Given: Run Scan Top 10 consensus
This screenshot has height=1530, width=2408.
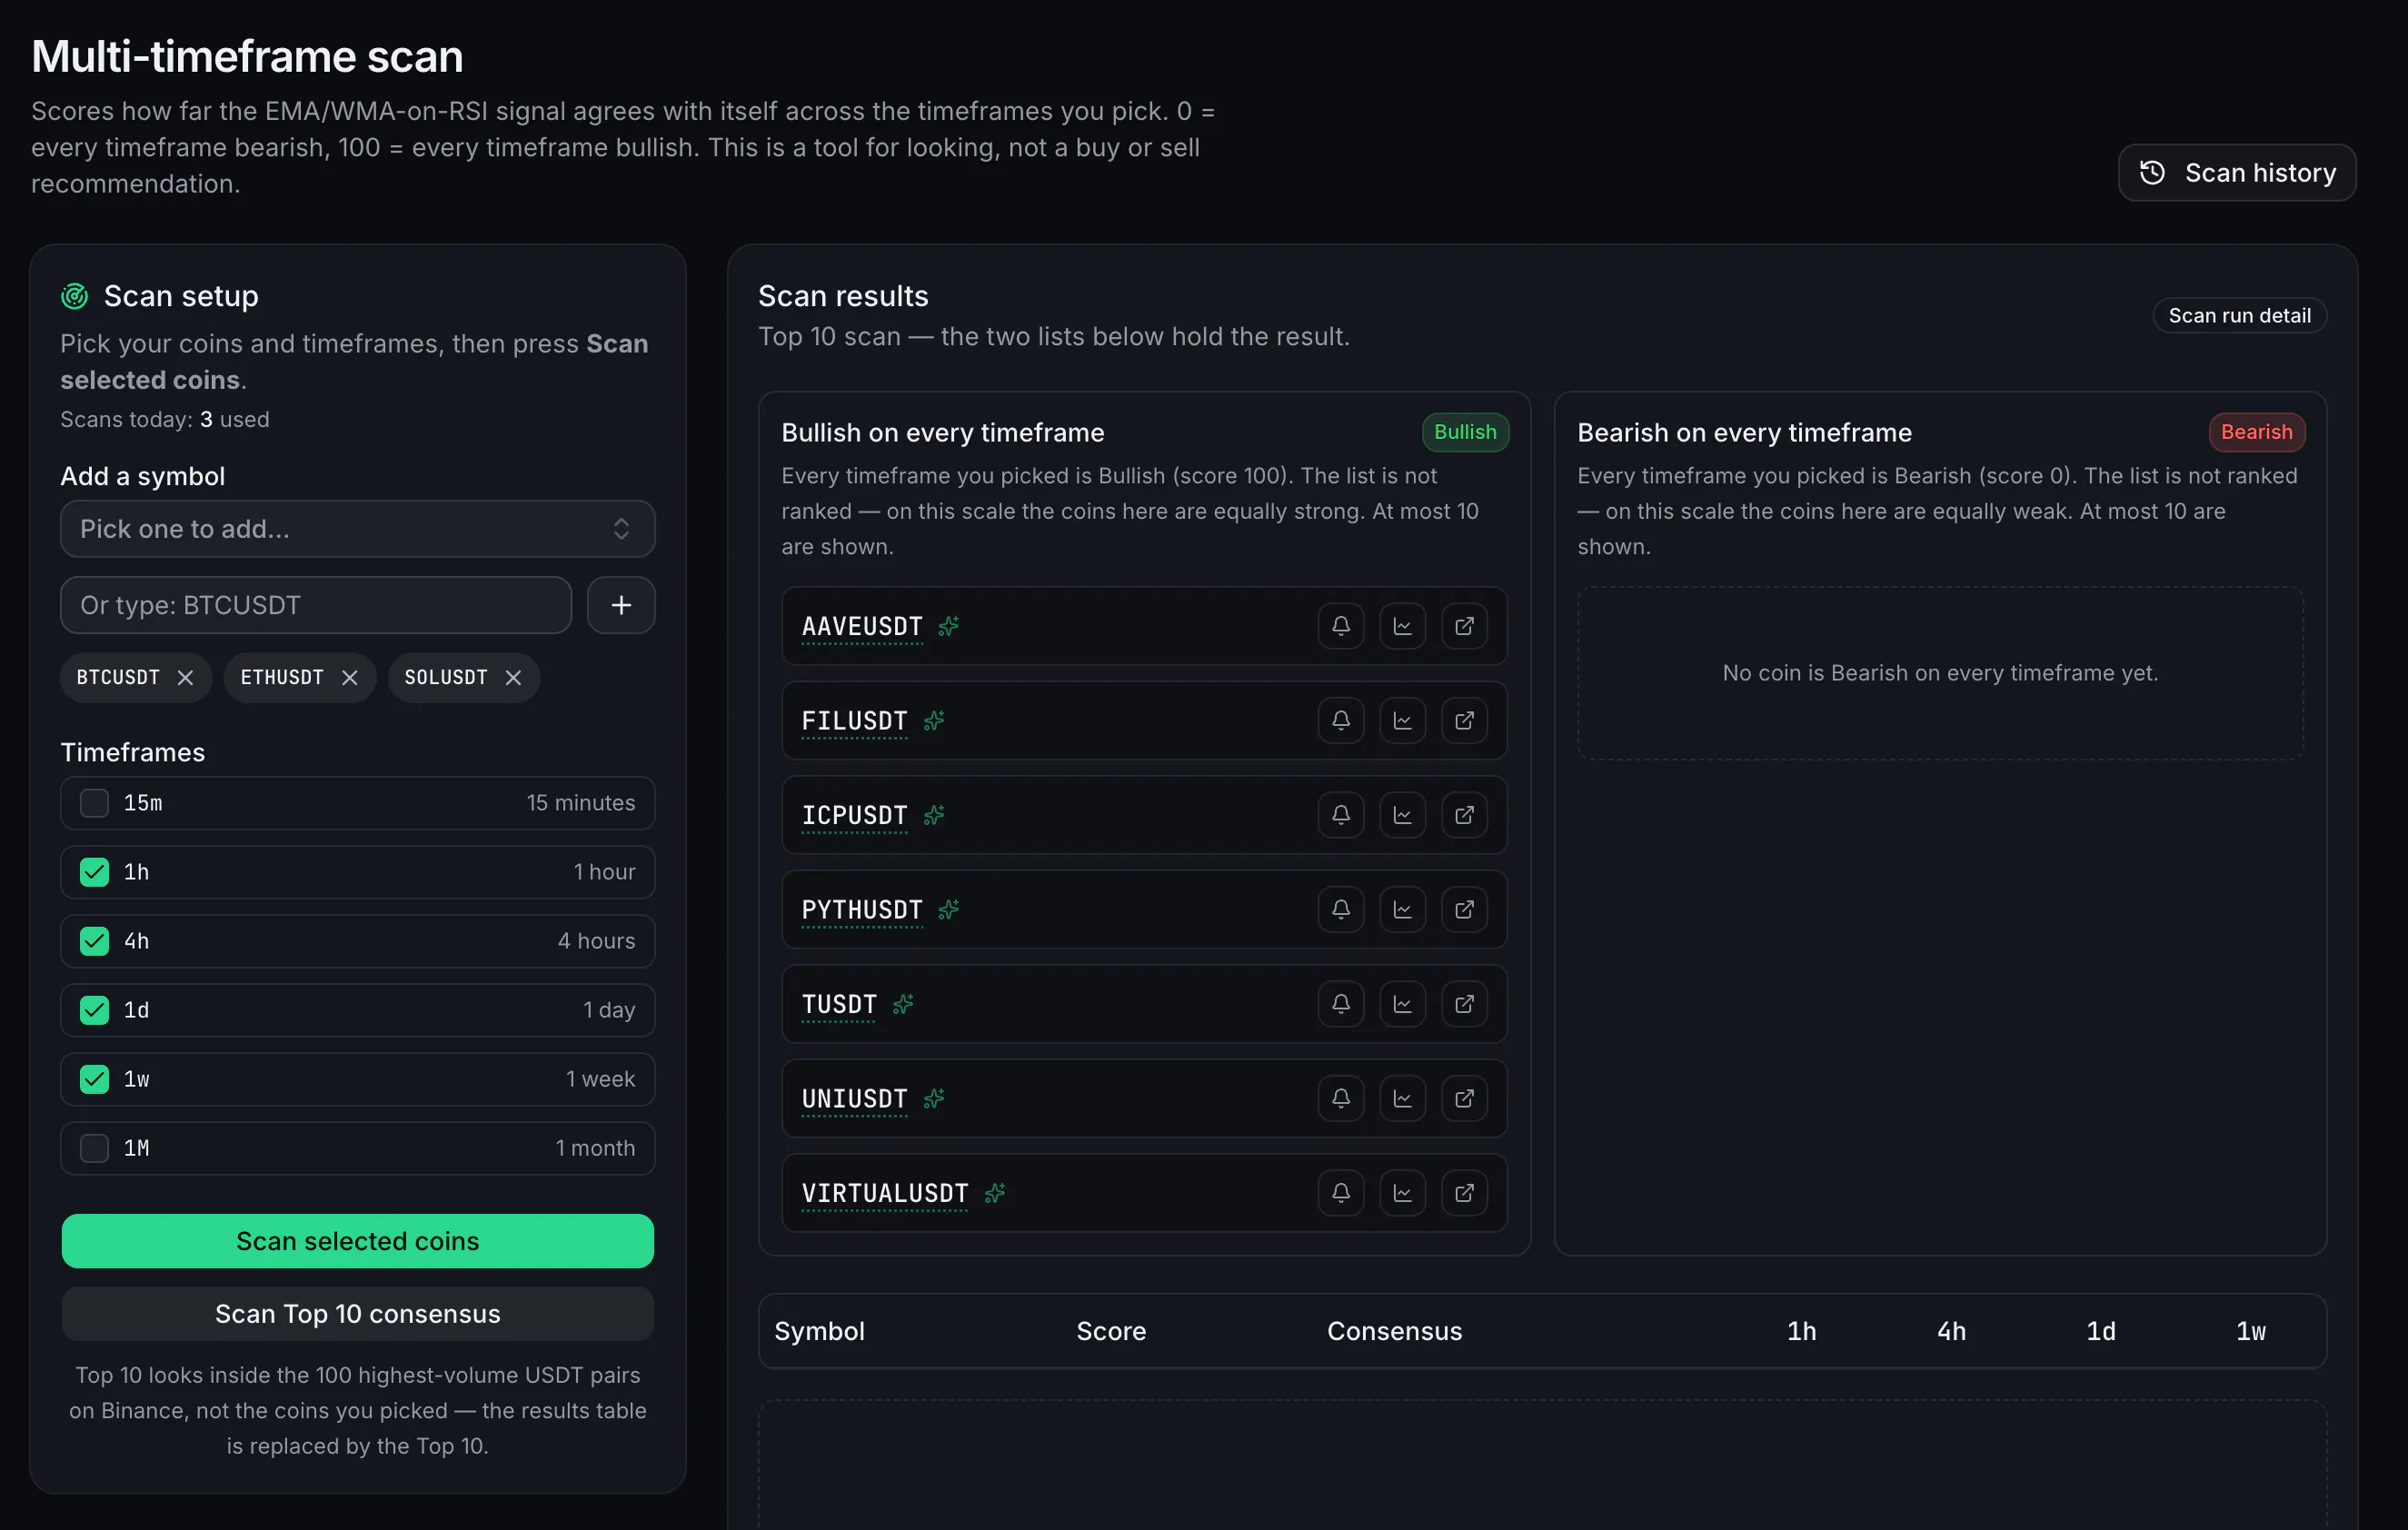Looking at the screenshot, I should (x=358, y=1314).
